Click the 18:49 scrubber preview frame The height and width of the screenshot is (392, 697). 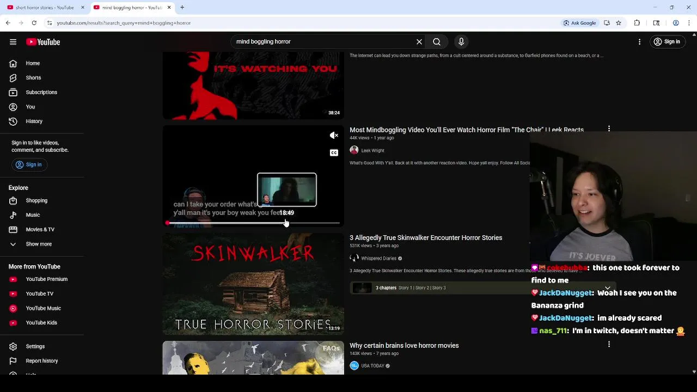click(287, 190)
